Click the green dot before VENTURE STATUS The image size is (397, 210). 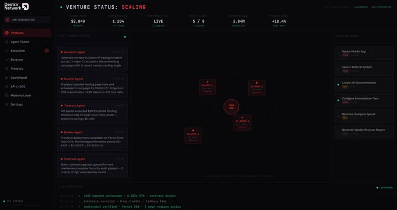coord(61,7)
